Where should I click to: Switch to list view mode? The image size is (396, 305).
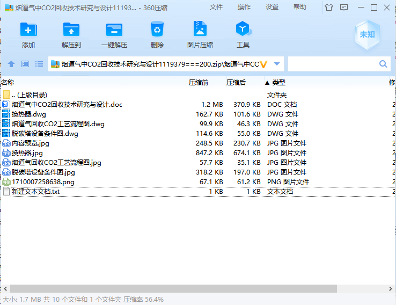39,64
